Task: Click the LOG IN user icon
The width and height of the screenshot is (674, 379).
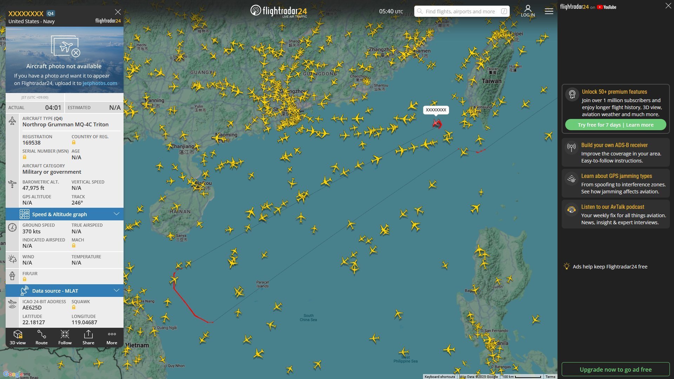Action: [528, 11]
